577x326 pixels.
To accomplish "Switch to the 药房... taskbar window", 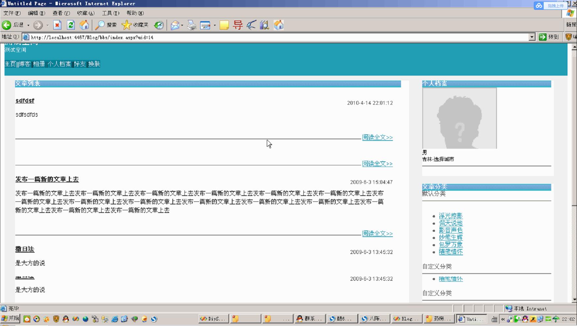I will click(439, 319).
